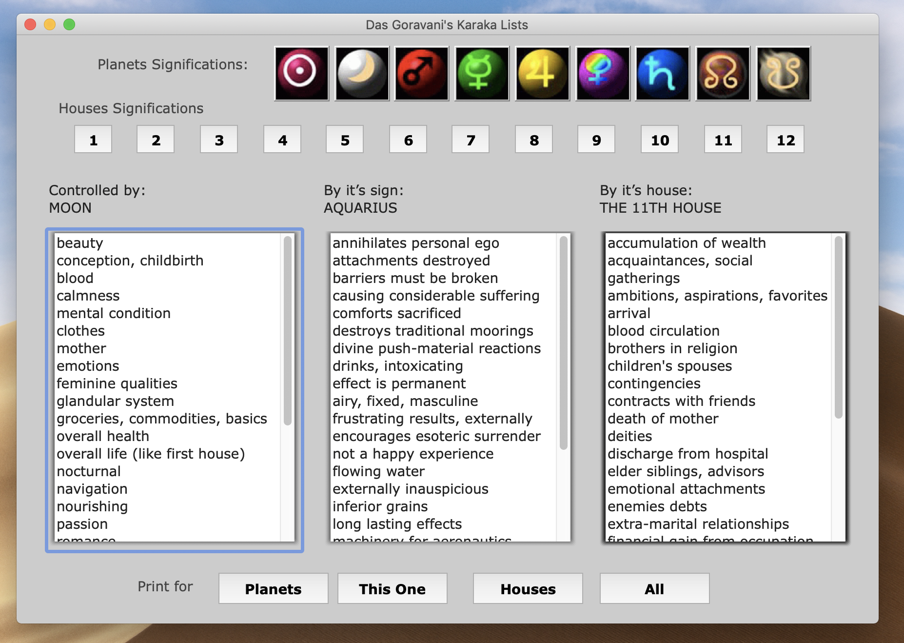Click the Rahu node icon
The width and height of the screenshot is (904, 643).
coord(723,74)
